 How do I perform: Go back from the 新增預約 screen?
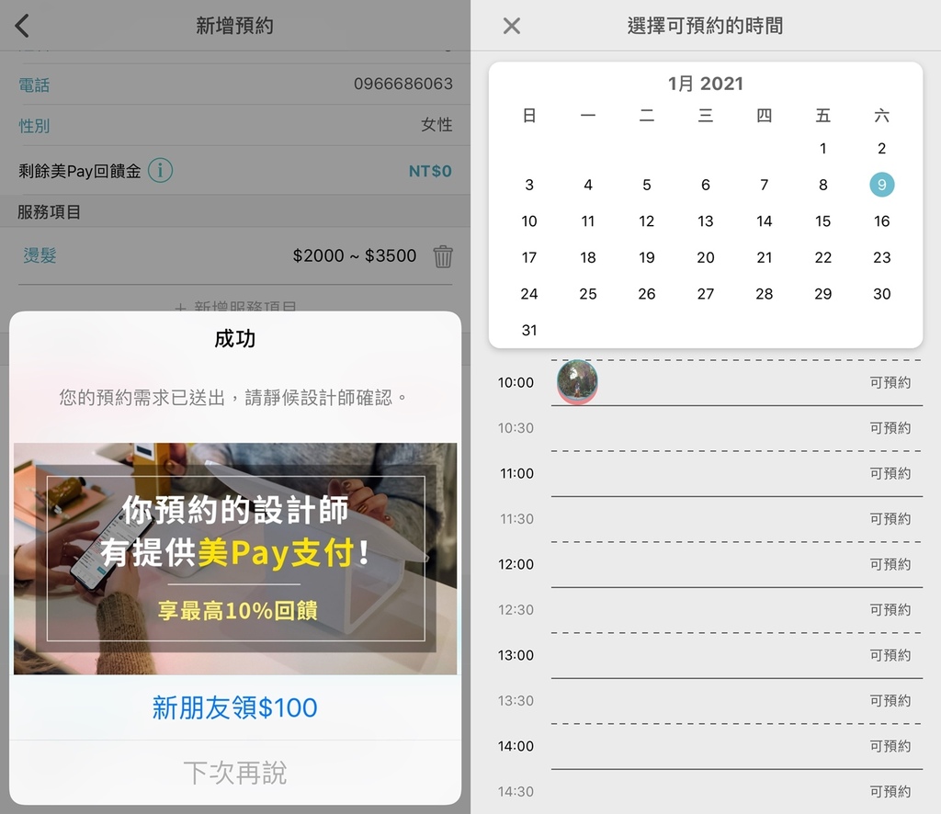(23, 26)
